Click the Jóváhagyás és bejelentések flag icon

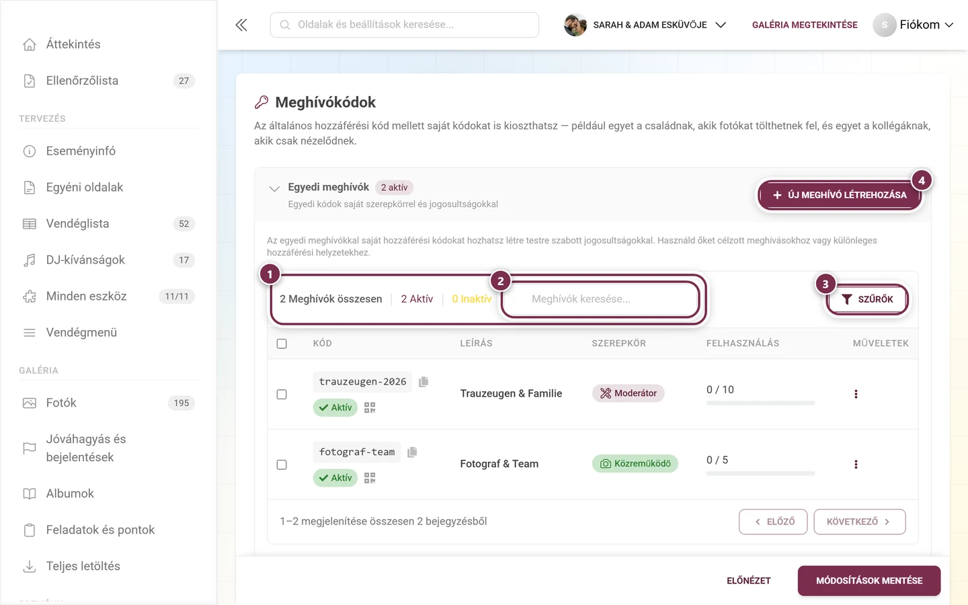point(30,448)
